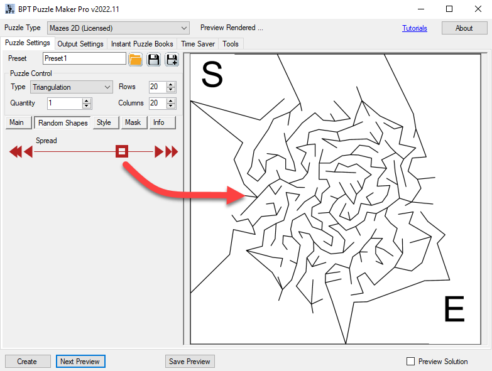
Task: Click the BPT app icon in title bar
Action: pos(9,9)
